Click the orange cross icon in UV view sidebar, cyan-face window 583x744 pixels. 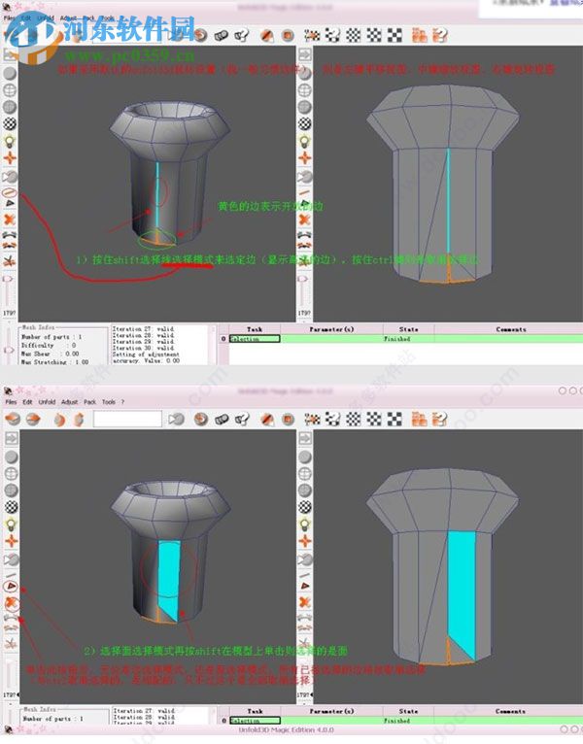tap(305, 541)
